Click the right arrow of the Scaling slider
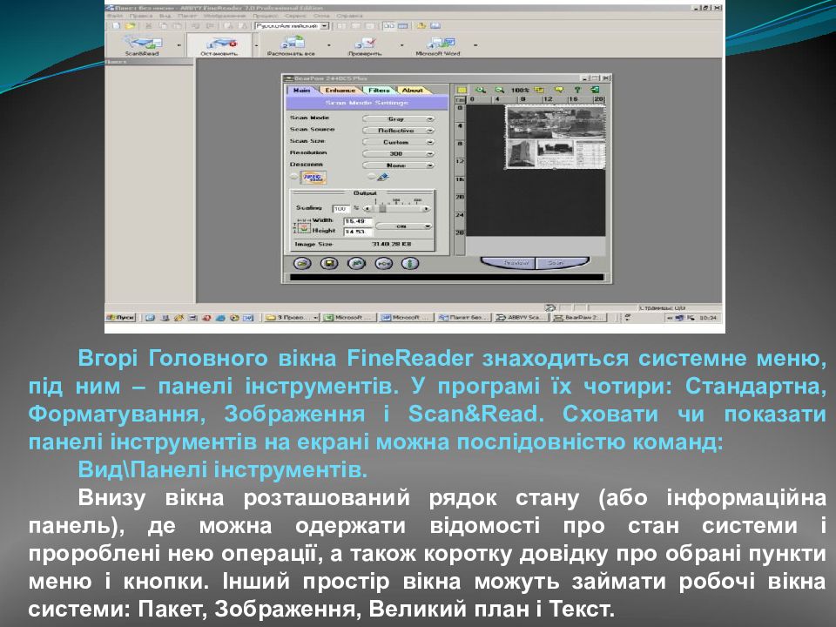The image size is (836, 627). pos(427,208)
